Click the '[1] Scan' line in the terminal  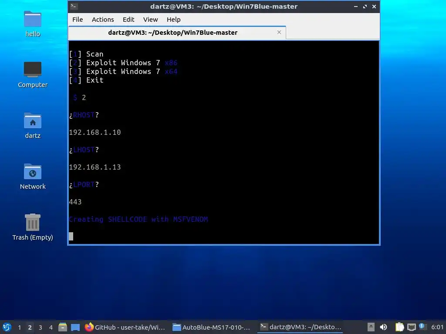86,54
